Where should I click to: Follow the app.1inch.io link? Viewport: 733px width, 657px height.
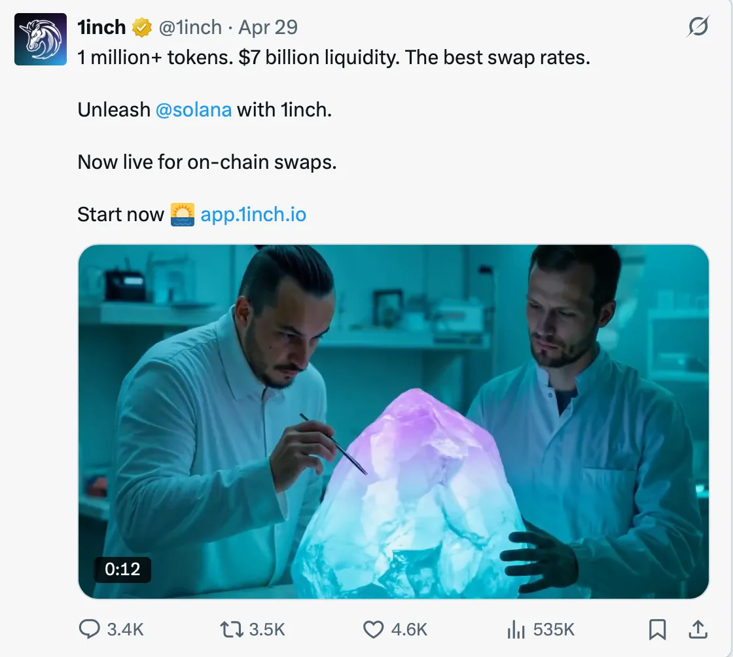tap(253, 214)
